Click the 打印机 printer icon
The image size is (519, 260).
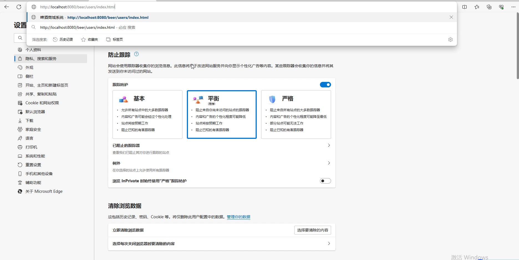point(20,147)
